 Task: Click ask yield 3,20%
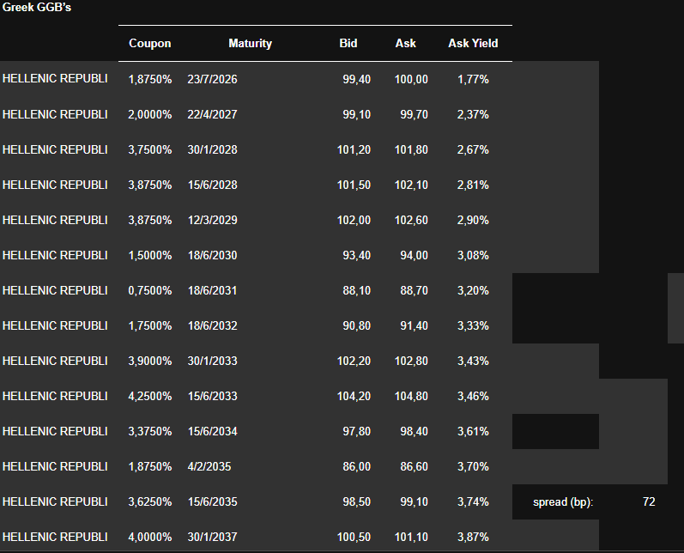tap(473, 290)
